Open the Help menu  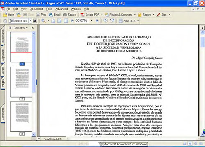[87, 9]
